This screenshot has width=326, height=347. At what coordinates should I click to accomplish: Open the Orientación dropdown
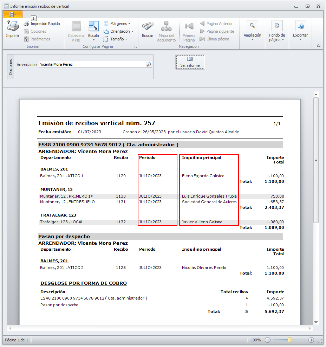(x=118, y=31)
